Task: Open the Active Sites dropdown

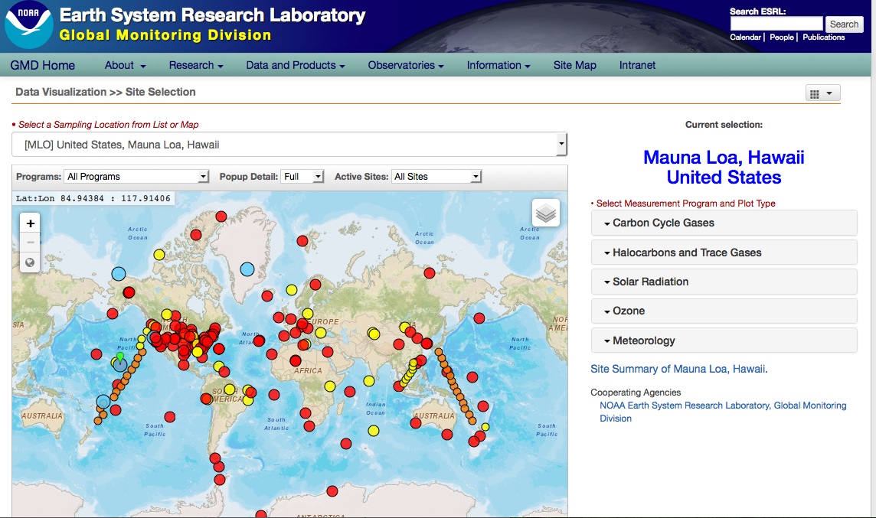Action: tap(436, 176)
